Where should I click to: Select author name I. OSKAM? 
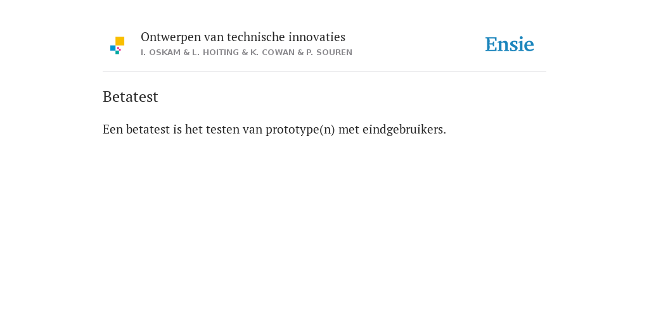pos(160,53)
